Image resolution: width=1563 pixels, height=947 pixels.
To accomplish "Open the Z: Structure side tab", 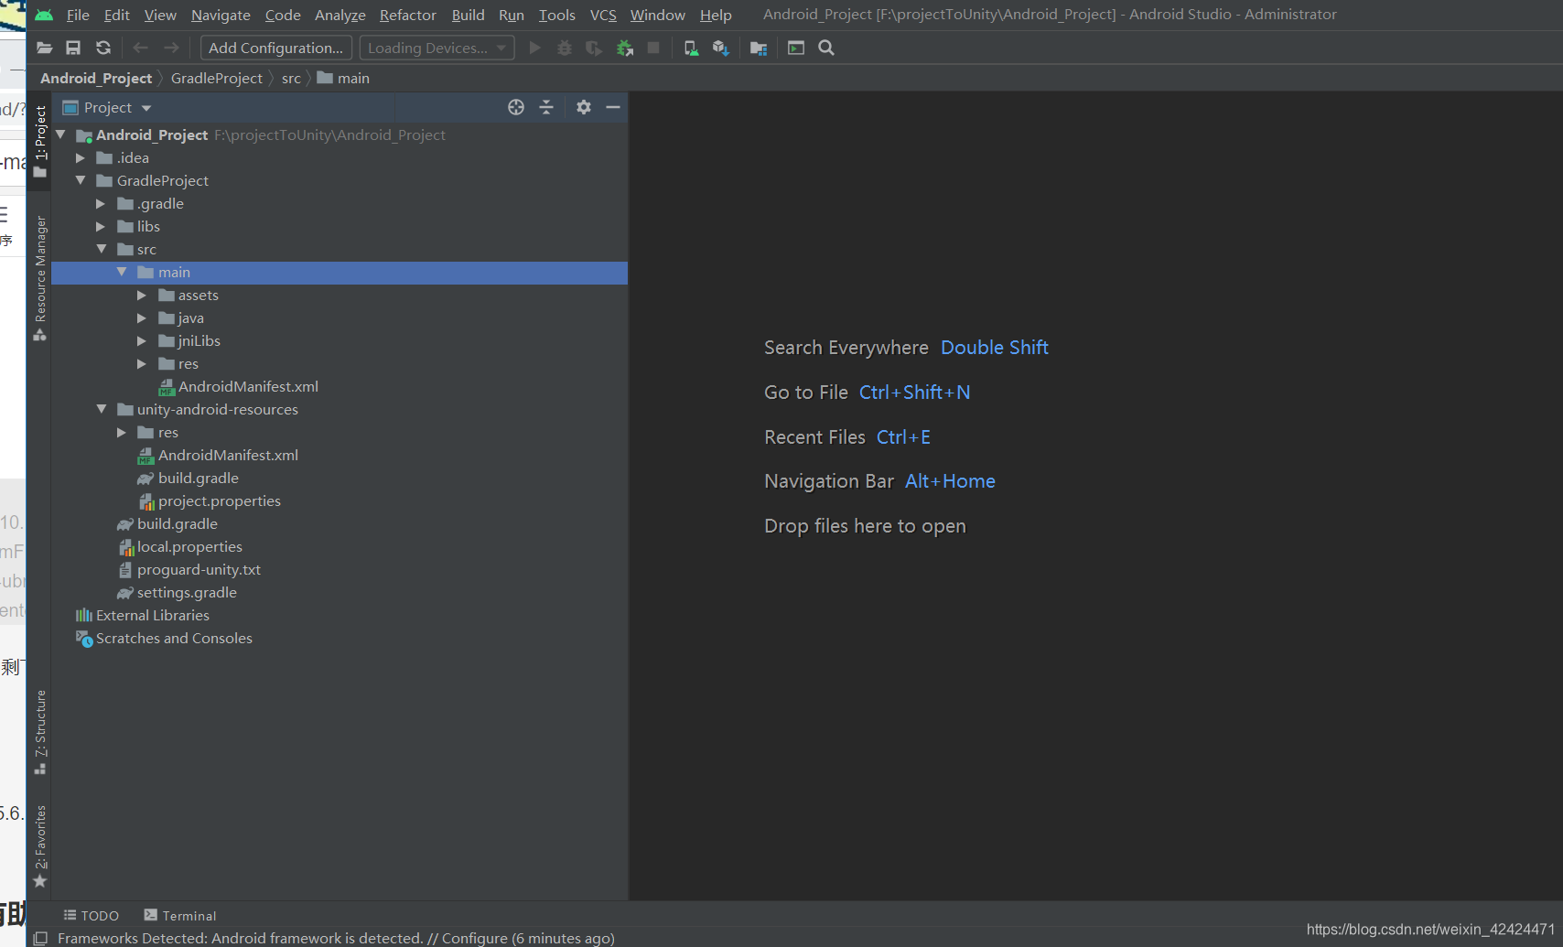I will pyautogui.click(x=39, y=731).
